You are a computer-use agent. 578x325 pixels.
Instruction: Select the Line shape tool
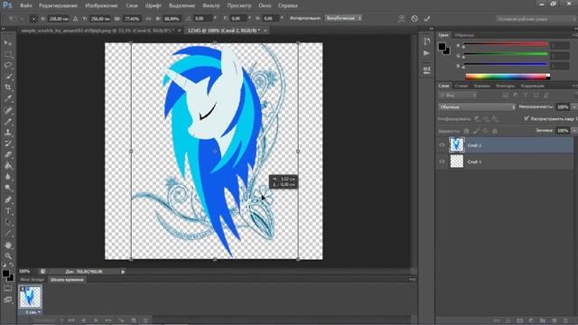coord(8,234)
